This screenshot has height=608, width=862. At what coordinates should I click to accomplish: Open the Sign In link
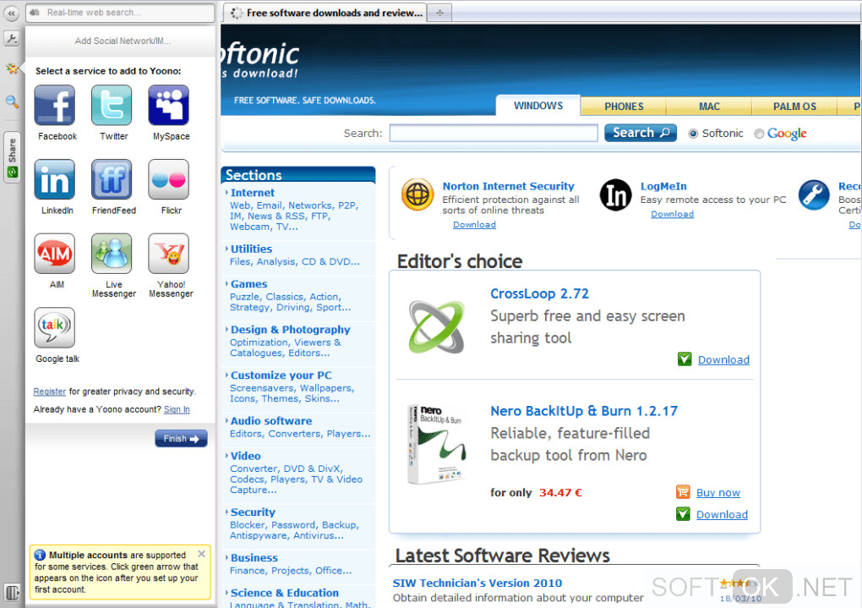coord(177,409)
